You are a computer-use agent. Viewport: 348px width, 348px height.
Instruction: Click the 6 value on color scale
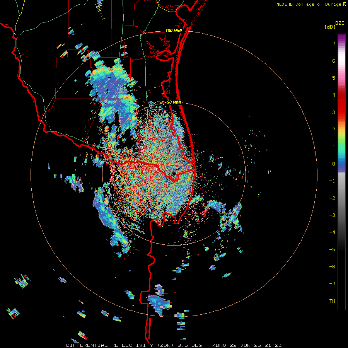pos(334,61)
